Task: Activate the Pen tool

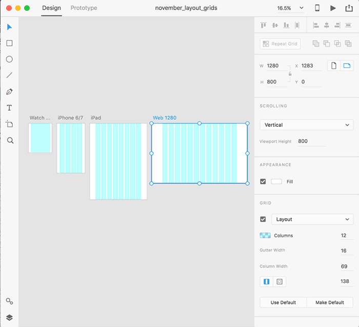Action: pos(9,92)
